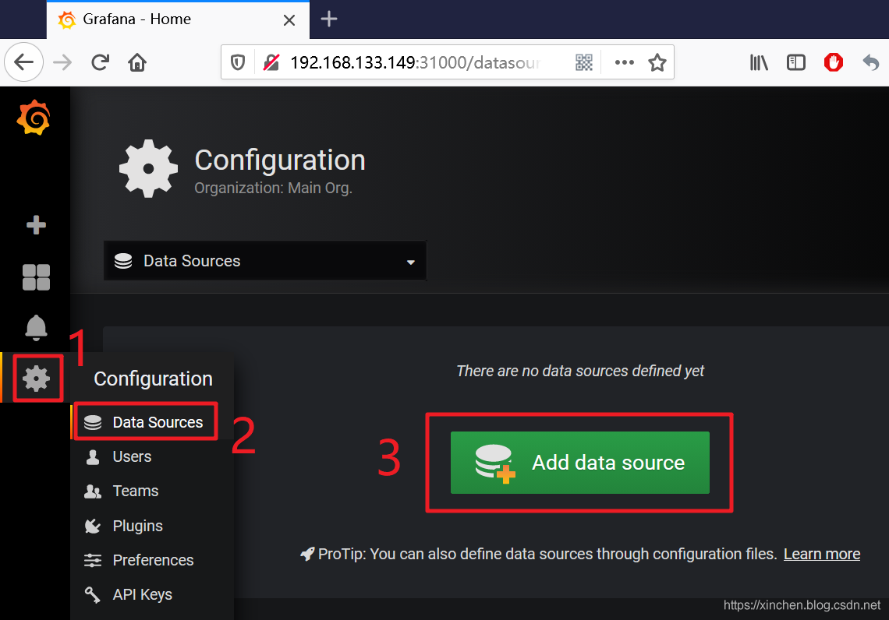This screenshot has height=620, width=889.
Task: Open the Create plus icon in sidebar
Action: (x=36, y=225)
